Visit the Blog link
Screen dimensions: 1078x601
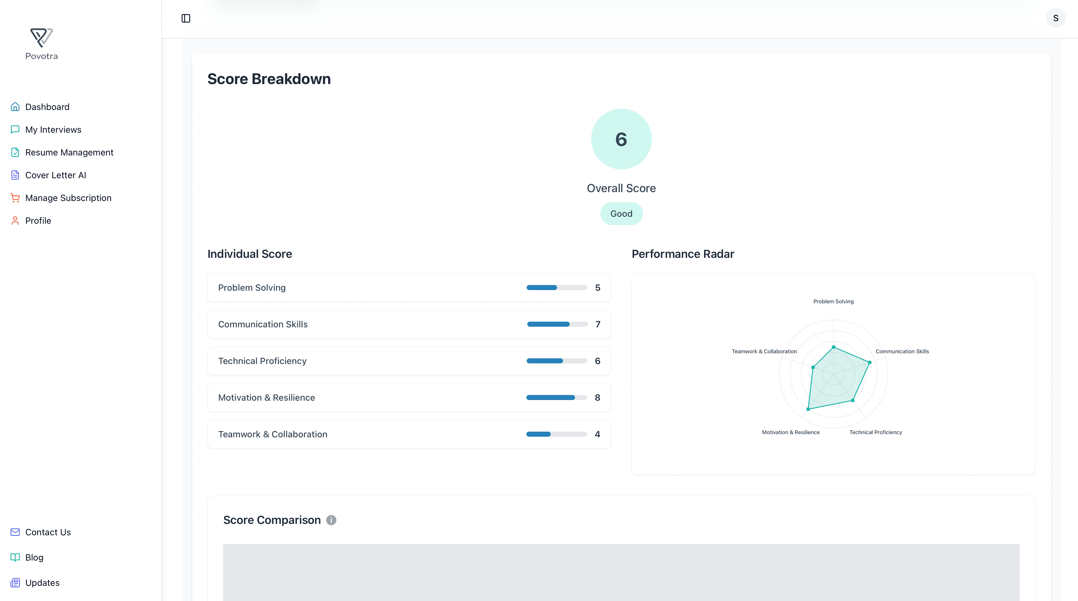pyautogui.click(x=34, y=557)
